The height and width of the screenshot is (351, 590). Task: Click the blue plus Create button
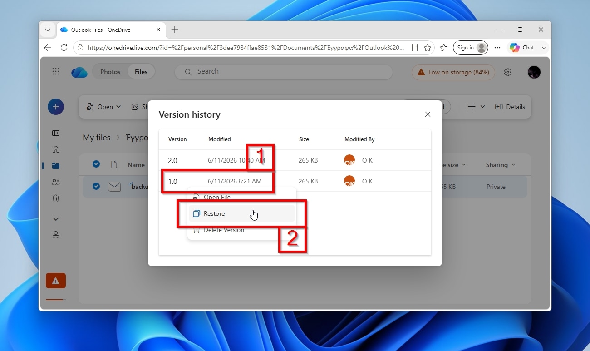tap(56, 107)
